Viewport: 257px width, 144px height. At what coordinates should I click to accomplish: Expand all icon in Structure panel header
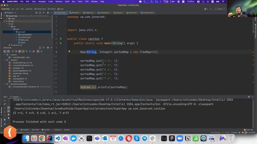(40, 48)
